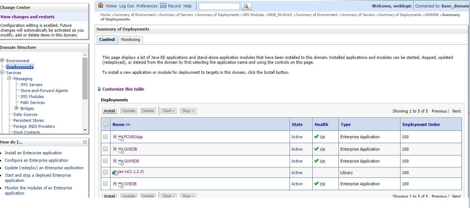This screenshot has width=470, height=208.
Task: Click the Record chart icon
Action: (163, 6)
